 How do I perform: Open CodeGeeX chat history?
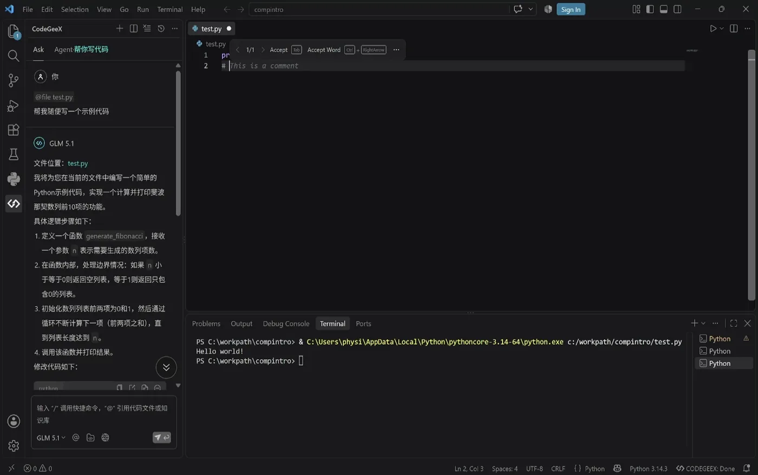(x=161, y=29)
